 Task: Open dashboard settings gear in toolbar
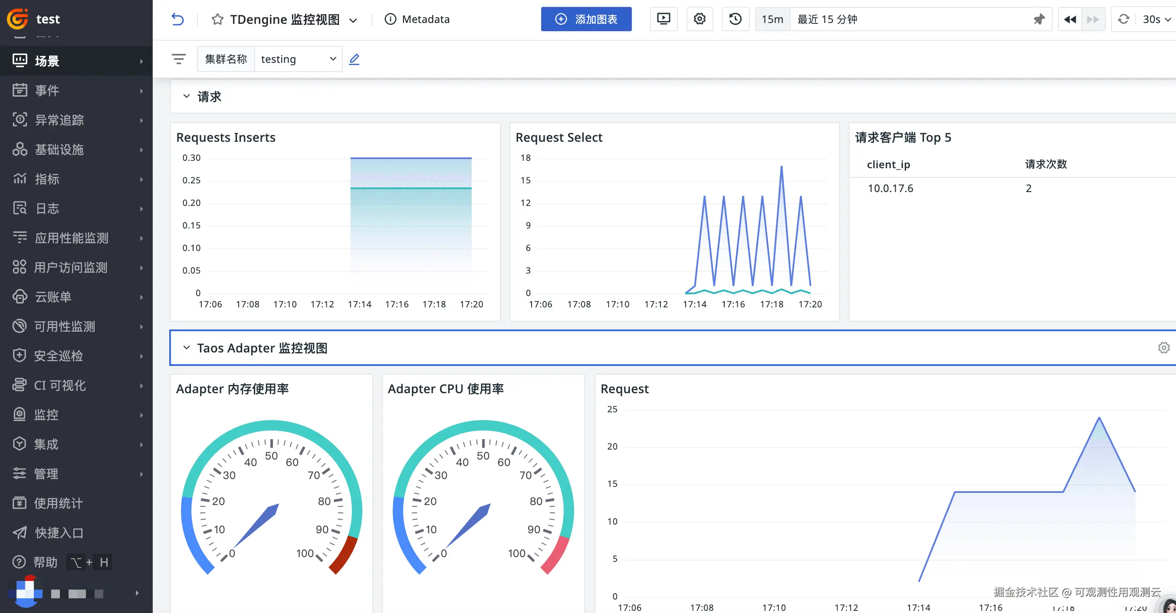700,19
